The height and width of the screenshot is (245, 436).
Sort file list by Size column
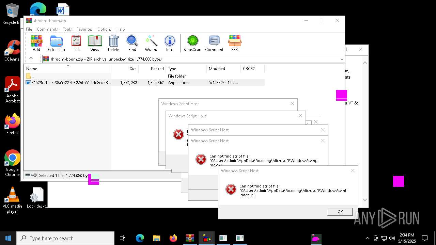click(125, 69)
